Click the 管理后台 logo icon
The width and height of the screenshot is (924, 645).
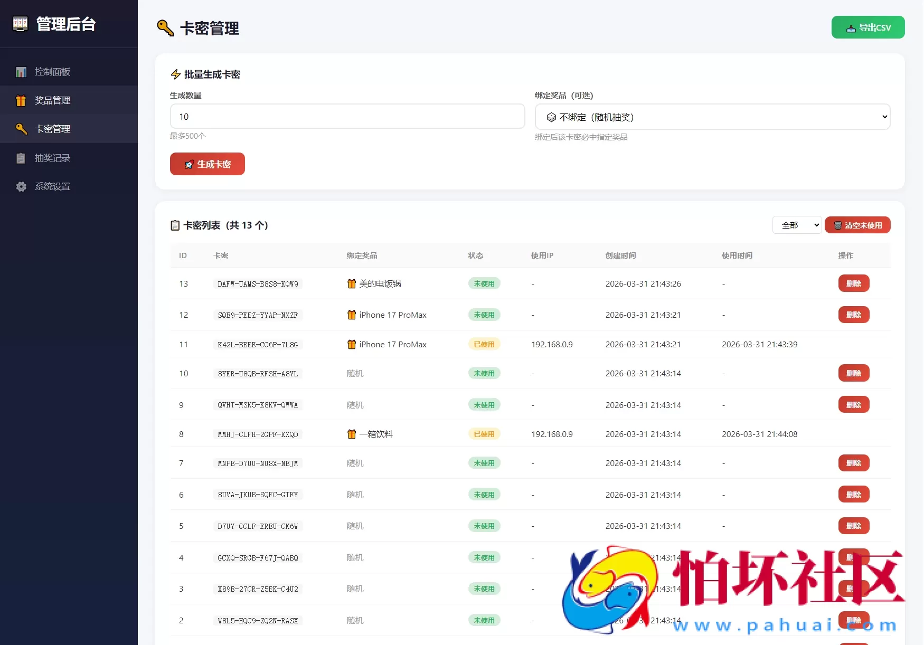(x=20, y=24)
